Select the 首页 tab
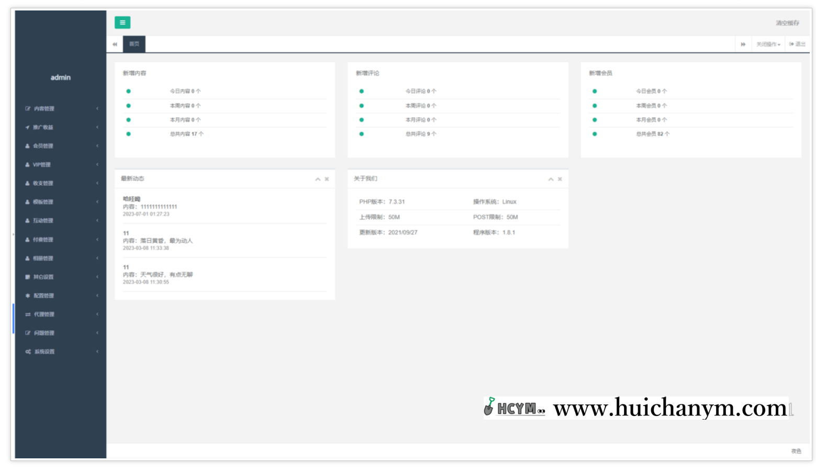 click(134, 44)
